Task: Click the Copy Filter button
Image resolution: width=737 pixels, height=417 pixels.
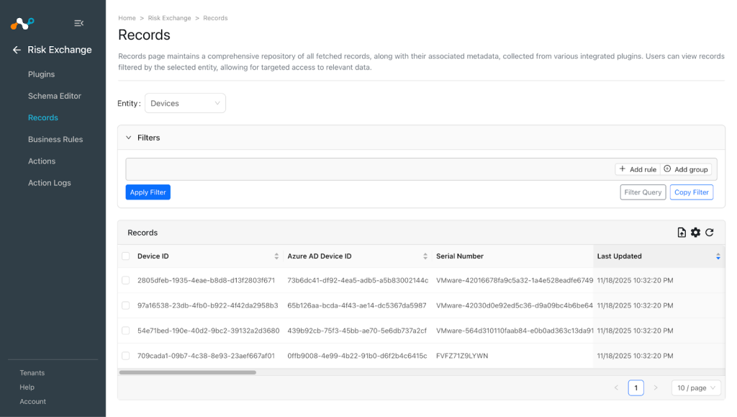Action: (x=692, y=192)
